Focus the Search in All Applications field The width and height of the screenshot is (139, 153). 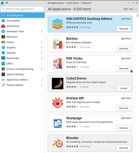pyautogui.click(x=22, y=9)
